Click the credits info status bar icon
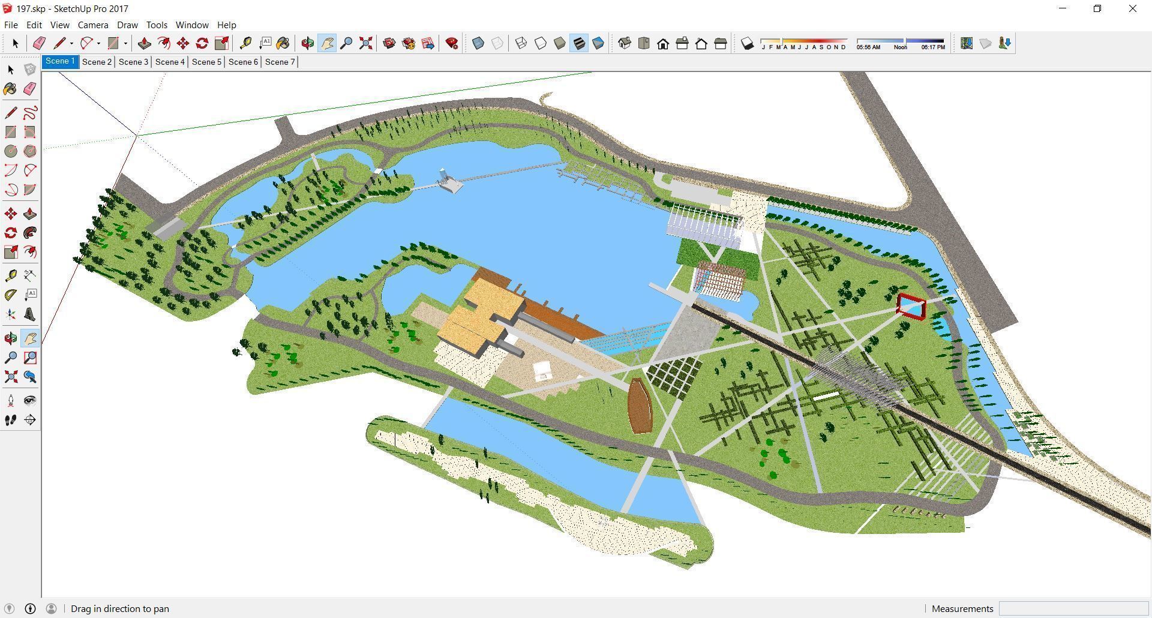 point(30,608)
